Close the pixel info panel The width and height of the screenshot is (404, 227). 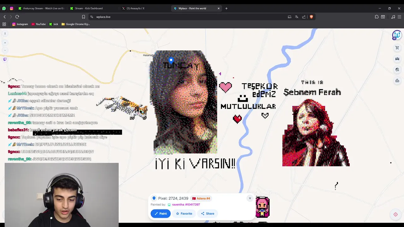250,198
